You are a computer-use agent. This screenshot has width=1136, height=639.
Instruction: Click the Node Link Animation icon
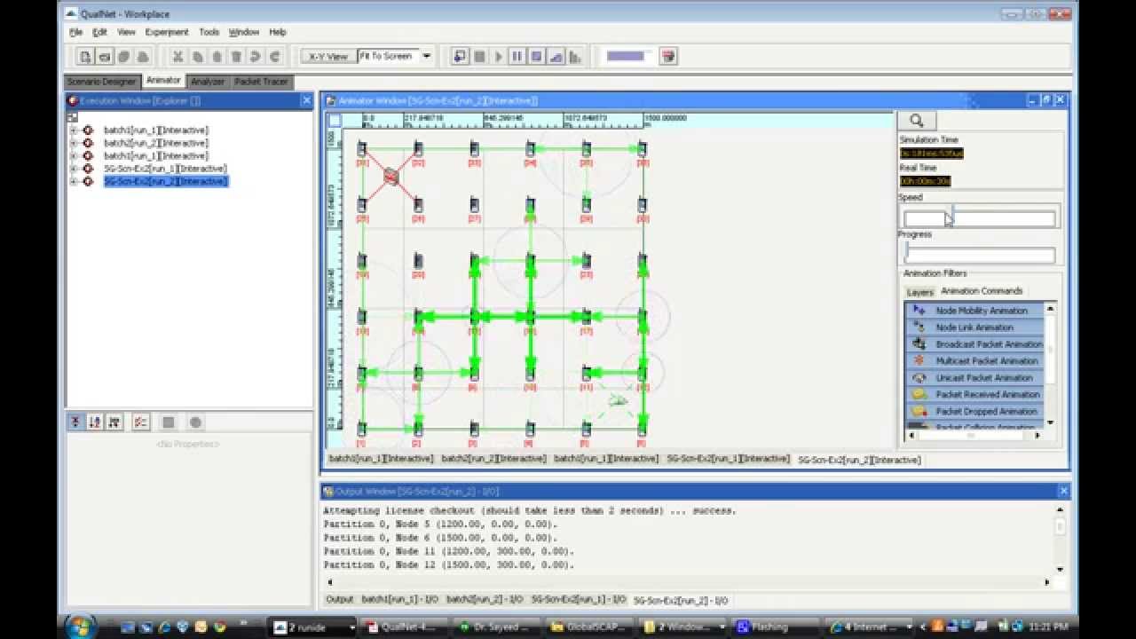919,327
